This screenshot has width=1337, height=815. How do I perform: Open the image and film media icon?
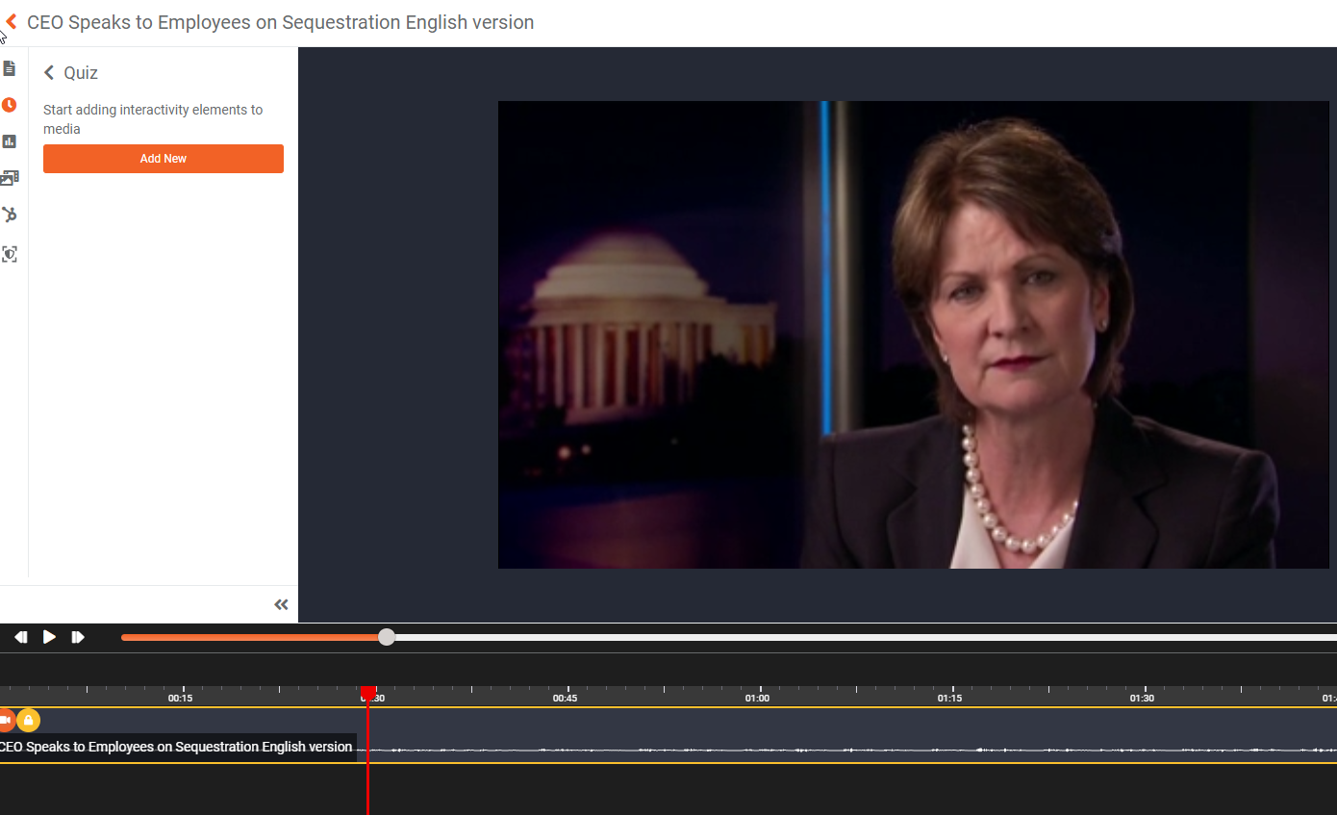(10, 178)
